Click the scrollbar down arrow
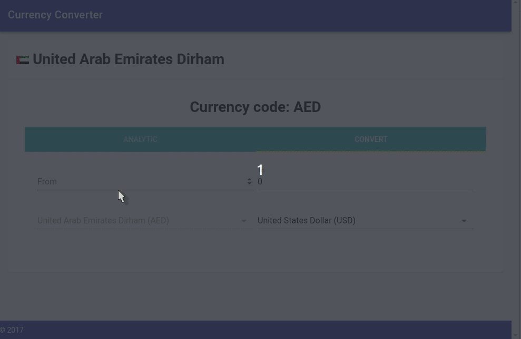This screenshot has width=521, height=339. (x=516, y=337)
